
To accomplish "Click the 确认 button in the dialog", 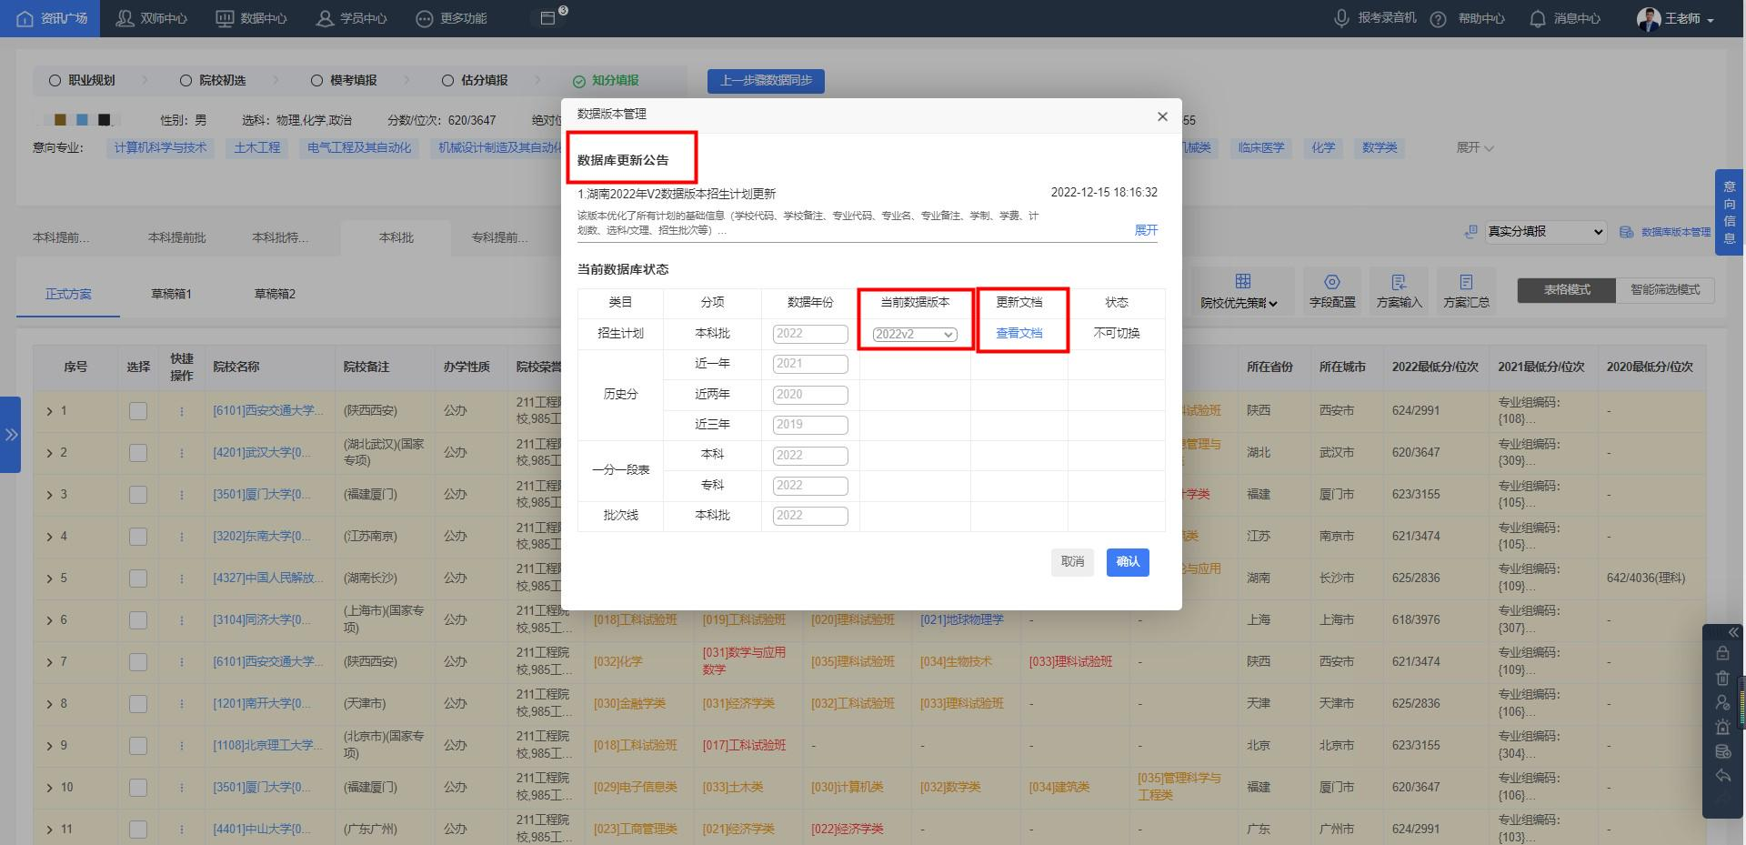I will 1128,562.
